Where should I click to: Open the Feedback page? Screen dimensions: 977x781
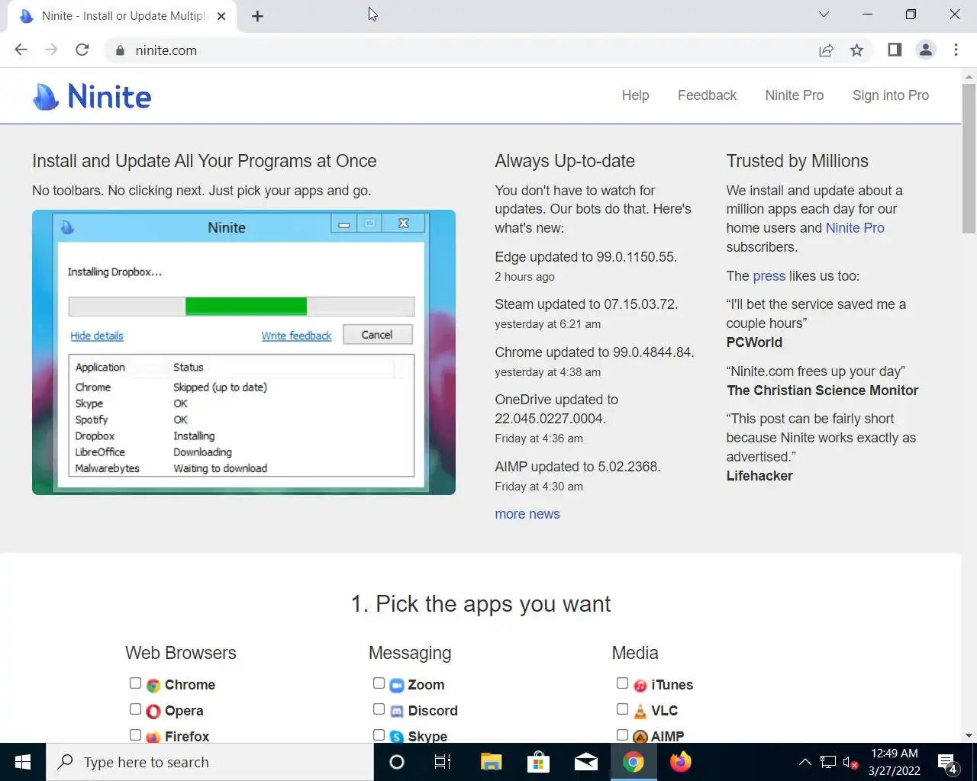tap(707, 95)
